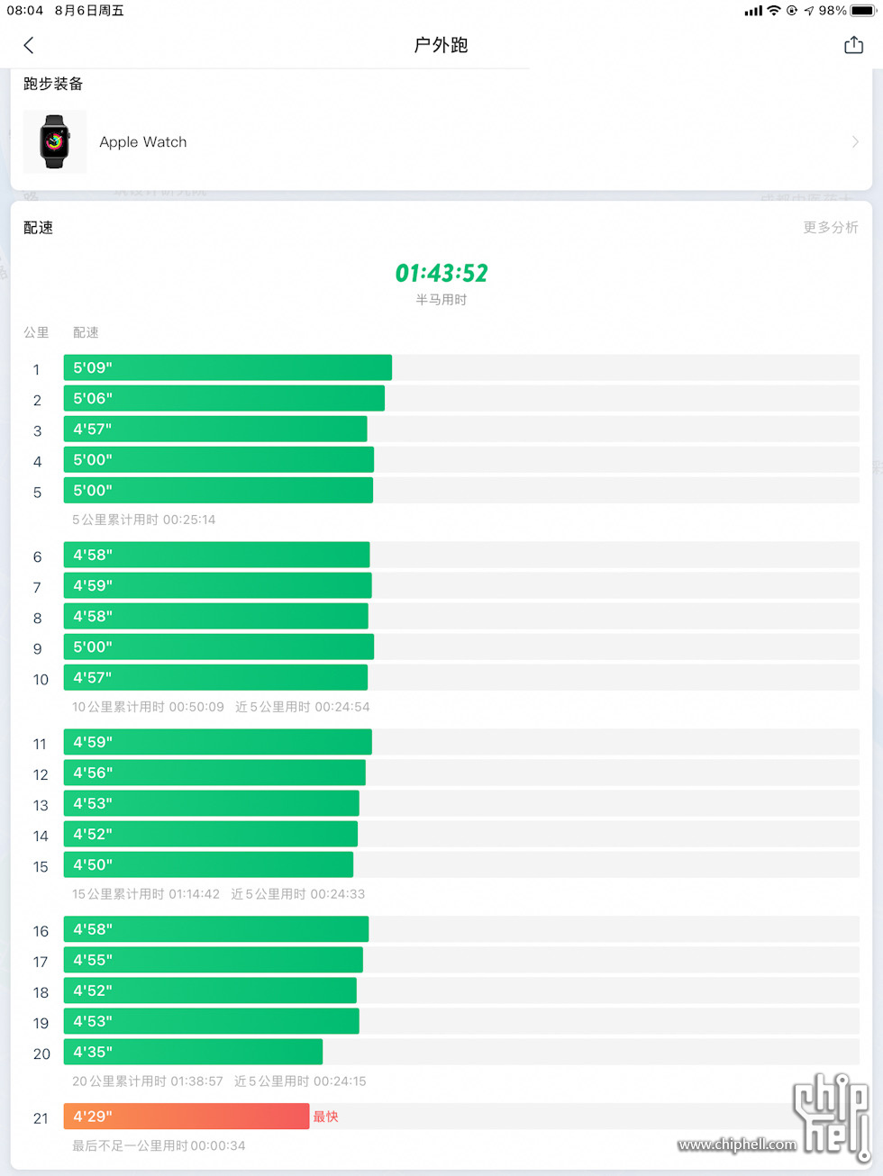Select kilometer 15 pace bar 4'50"
The image size is (883, 1176).
coord(208,864)
